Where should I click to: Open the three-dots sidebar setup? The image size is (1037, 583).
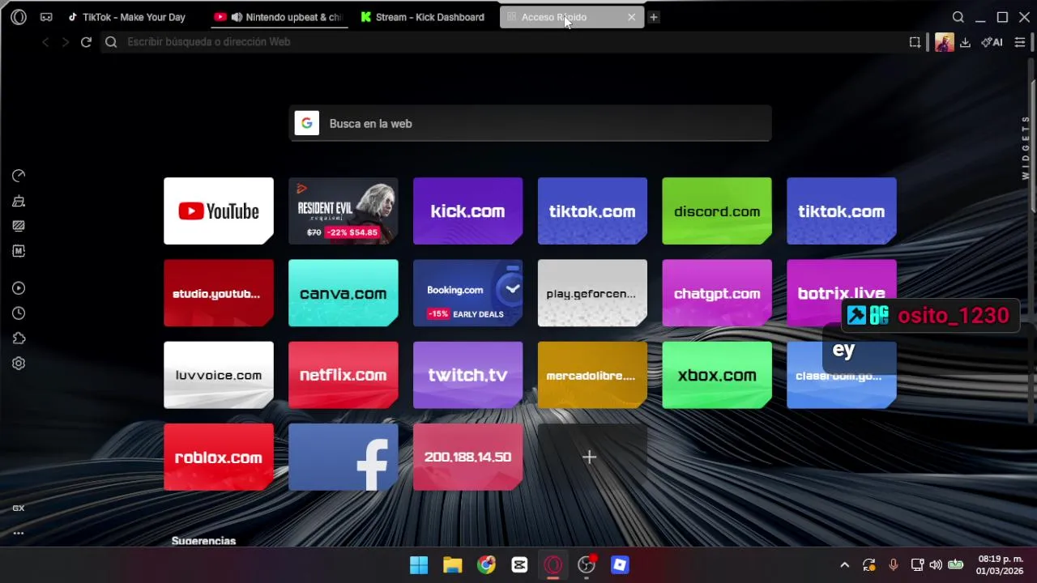[19, 533]
